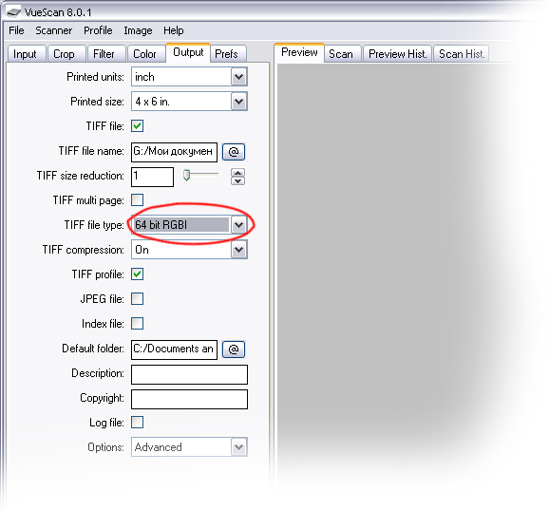Image resolution: width=549 pixels, height=510 pixels.
Task: Open the Preview Hist. tab
Action: (x=398, y=54)
